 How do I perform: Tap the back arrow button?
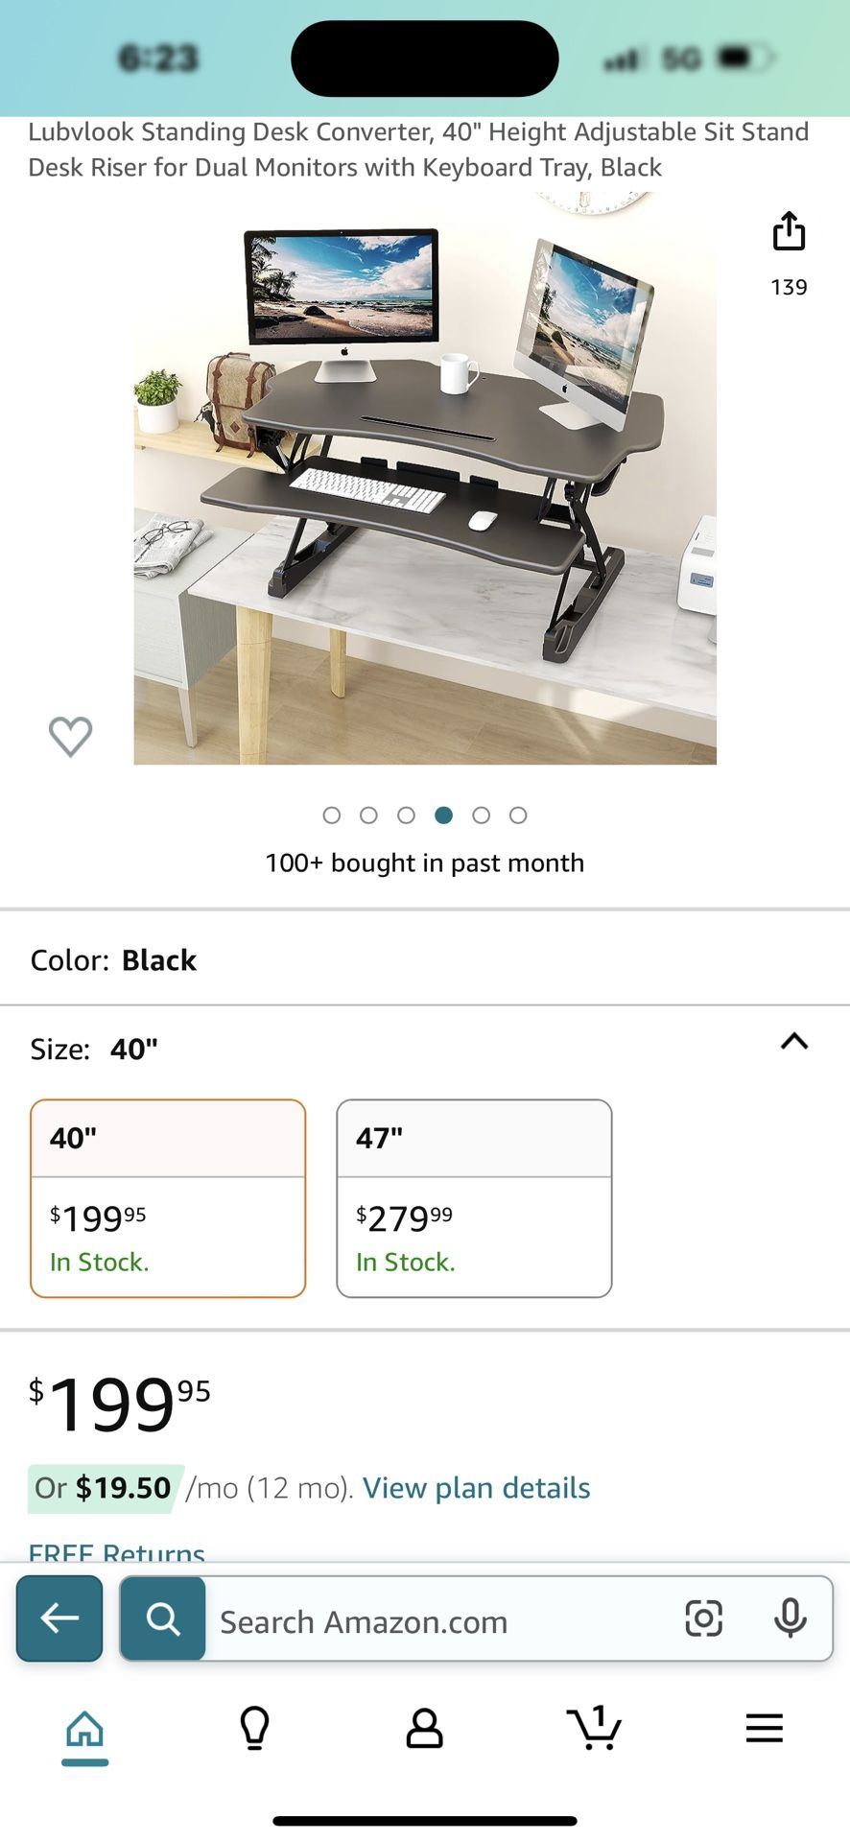tap(59, 1618)
